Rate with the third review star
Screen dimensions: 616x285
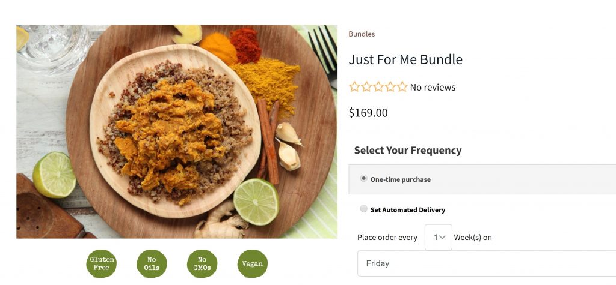[x=378, y=87]
